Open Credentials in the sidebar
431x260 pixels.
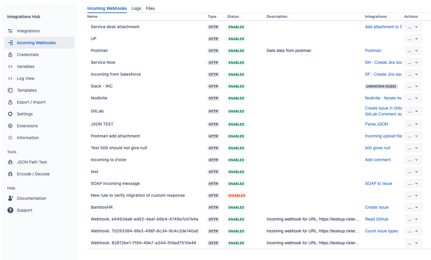click(40, 55)
